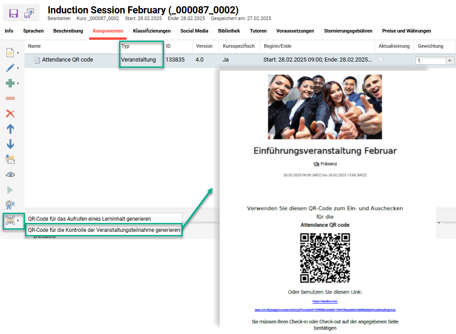The image size is (456, 334).
Task: Click the group photo in the preview
Action: click(x=325, y=107)
